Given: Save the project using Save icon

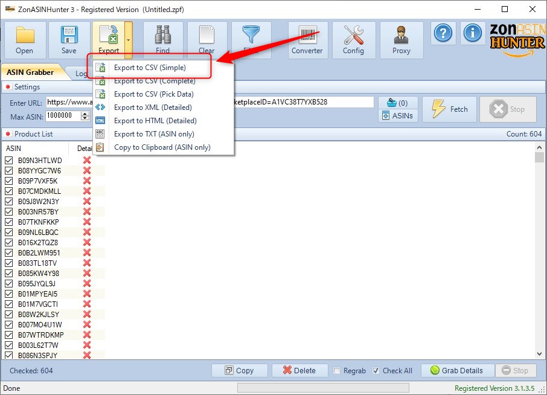Looking at the screenshot, I should (69, 40).
